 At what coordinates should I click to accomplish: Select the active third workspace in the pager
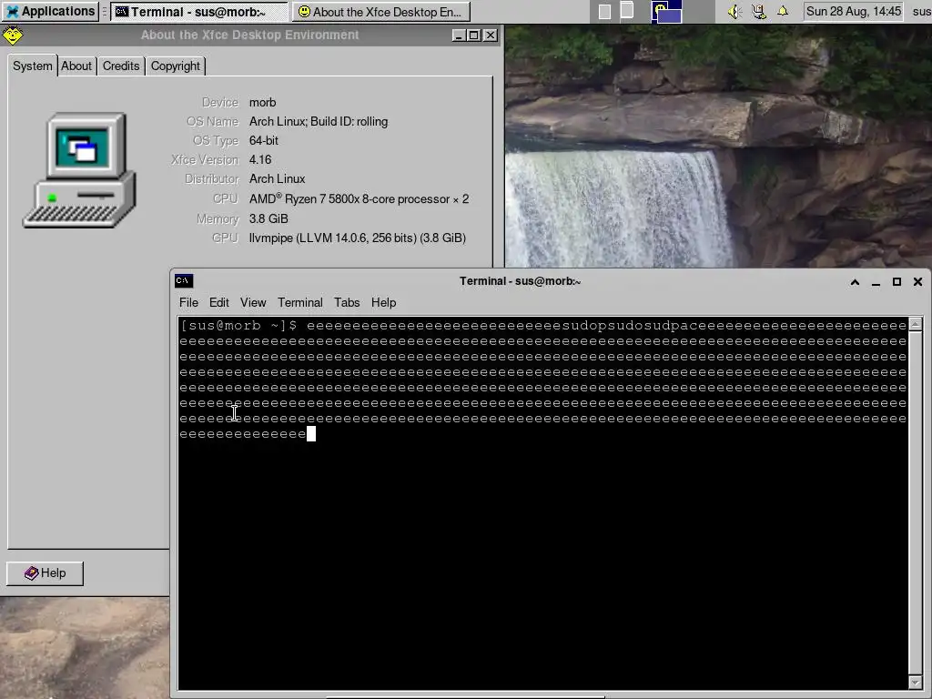[666, 11]
